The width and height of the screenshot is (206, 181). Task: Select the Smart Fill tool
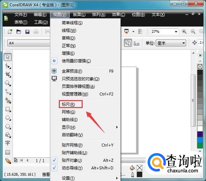[8, 100]
